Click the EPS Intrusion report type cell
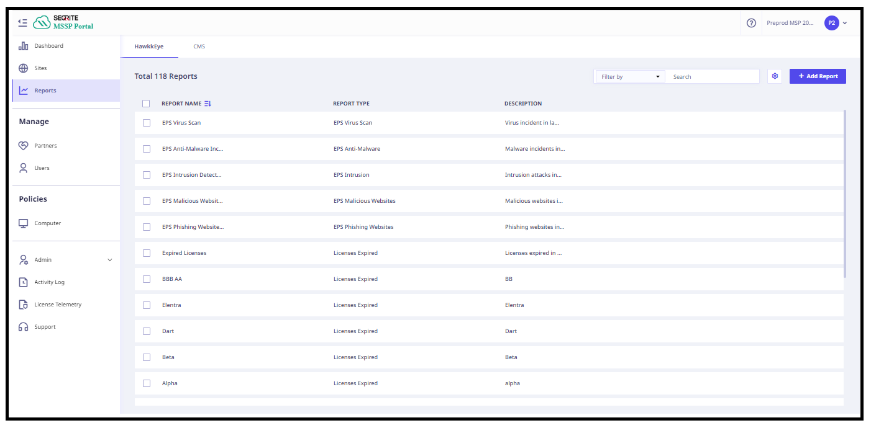Image resolution: width=871 pixels, height=428 pixels. (352, 175)
